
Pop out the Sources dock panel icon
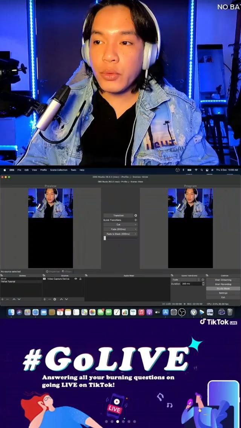click(44, 275)
